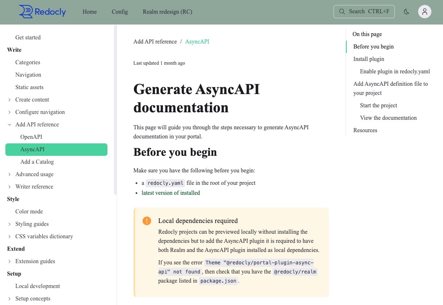Screen dimensions: 443x305
Task: Go to Home in top navigation
Action: pos(90,12)
